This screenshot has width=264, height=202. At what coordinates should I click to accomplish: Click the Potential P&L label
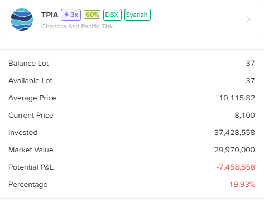[x=31, y=167]
